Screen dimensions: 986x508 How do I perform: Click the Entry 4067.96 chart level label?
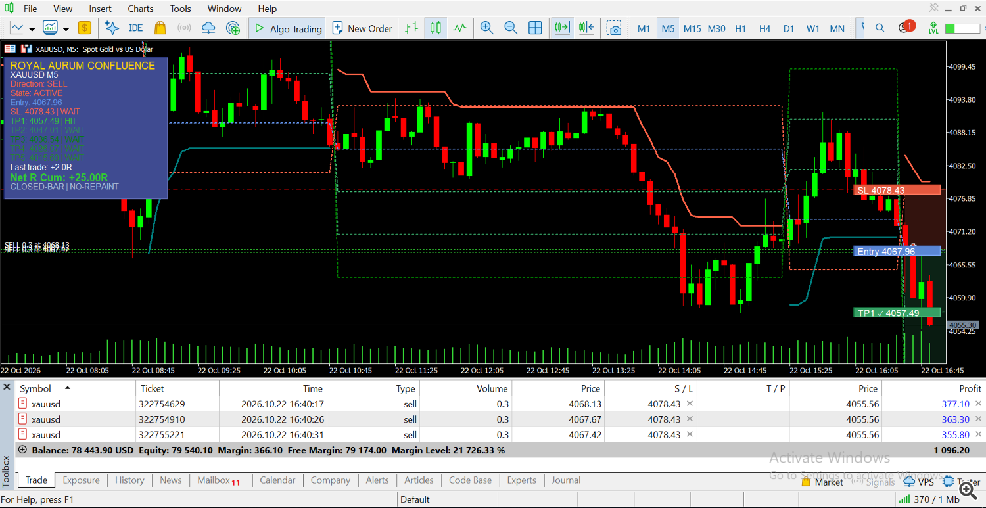pos(897,251)
